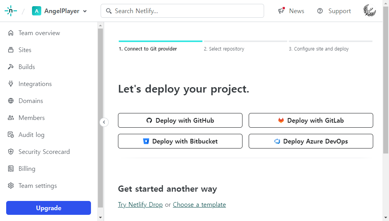Click the Audit log icon

click(11, 135)
